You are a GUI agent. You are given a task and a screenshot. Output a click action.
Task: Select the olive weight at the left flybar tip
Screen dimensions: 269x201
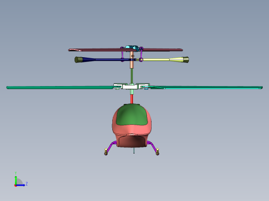(x=79, y=60)
